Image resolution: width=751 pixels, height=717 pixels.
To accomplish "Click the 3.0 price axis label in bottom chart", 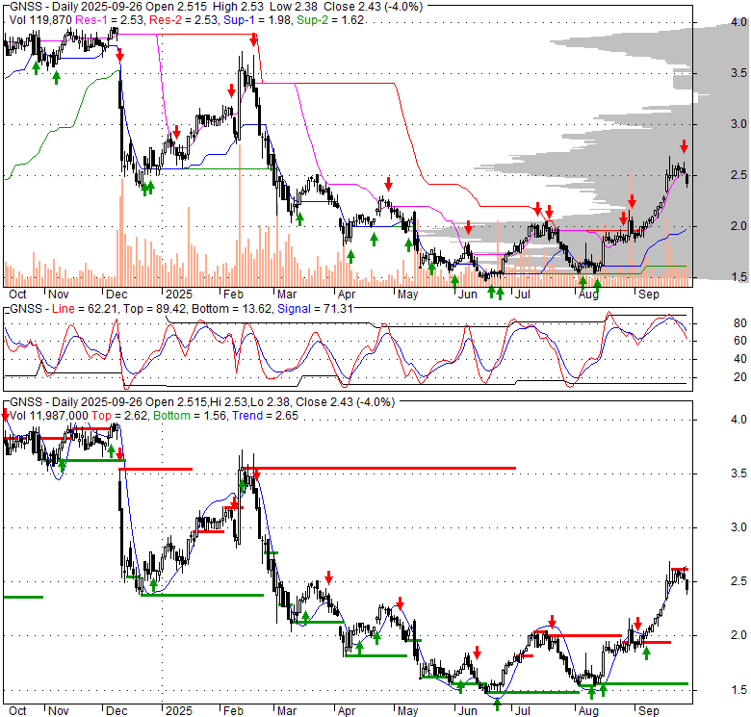I will tap(738, 527).
